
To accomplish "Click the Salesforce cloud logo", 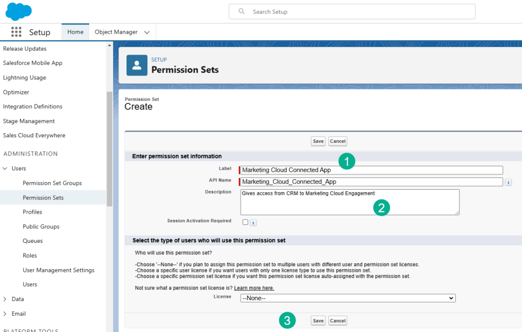I will coord(18,11).
